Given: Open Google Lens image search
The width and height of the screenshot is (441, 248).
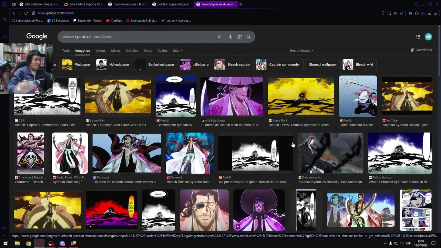Looking at the screenshot, I should point(239,37).
